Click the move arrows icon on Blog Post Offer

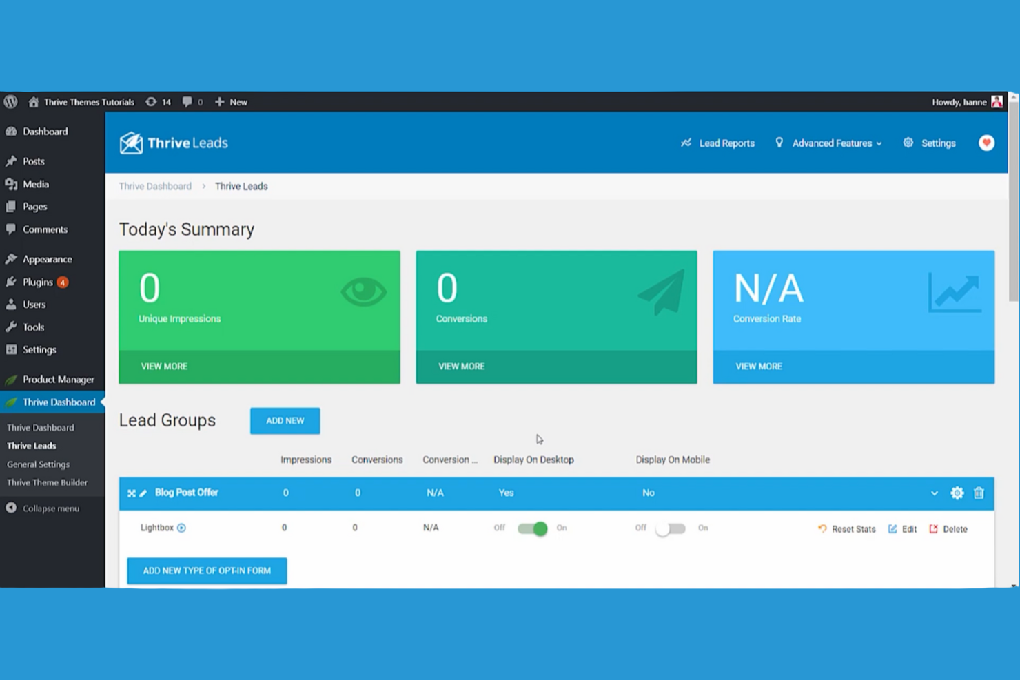131,493
